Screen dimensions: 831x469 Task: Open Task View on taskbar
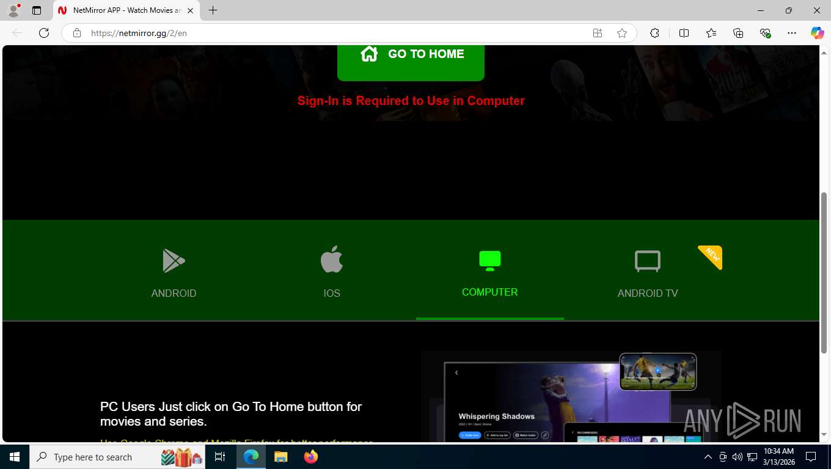(x=220, y=457)
